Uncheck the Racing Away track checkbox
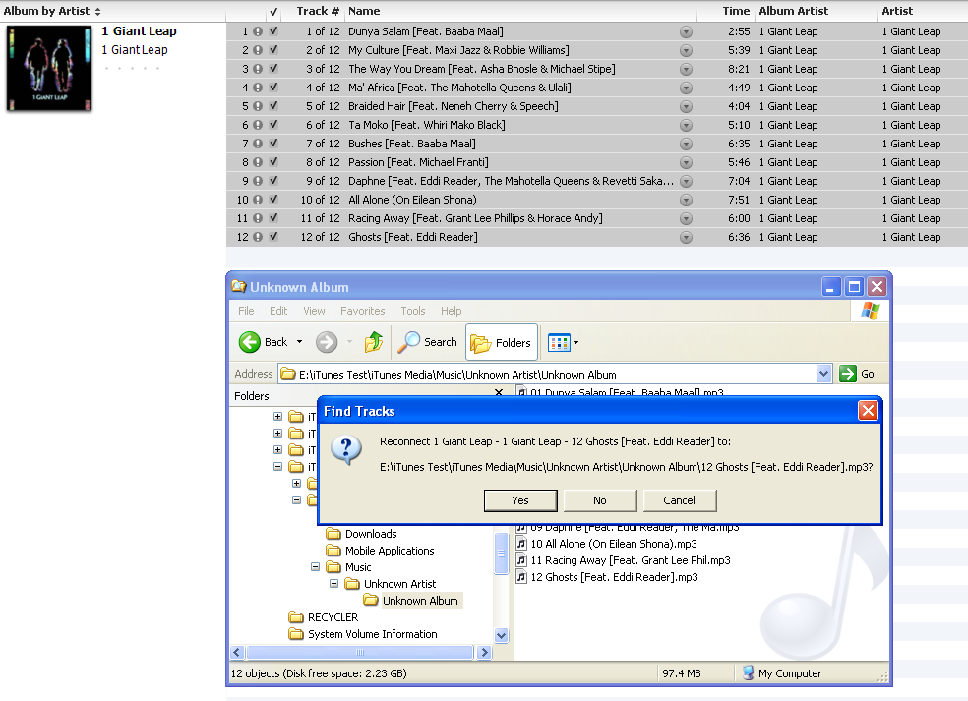Image resolution: width=968 pixels, height=701 pixels. click(273, 218)
